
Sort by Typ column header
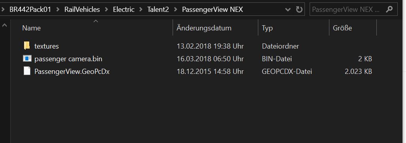pyautogui.click(x=293, y=28)
